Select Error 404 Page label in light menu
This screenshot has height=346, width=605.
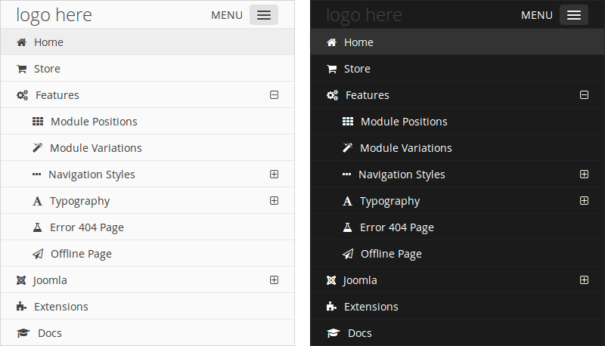[x=87, y=227]
